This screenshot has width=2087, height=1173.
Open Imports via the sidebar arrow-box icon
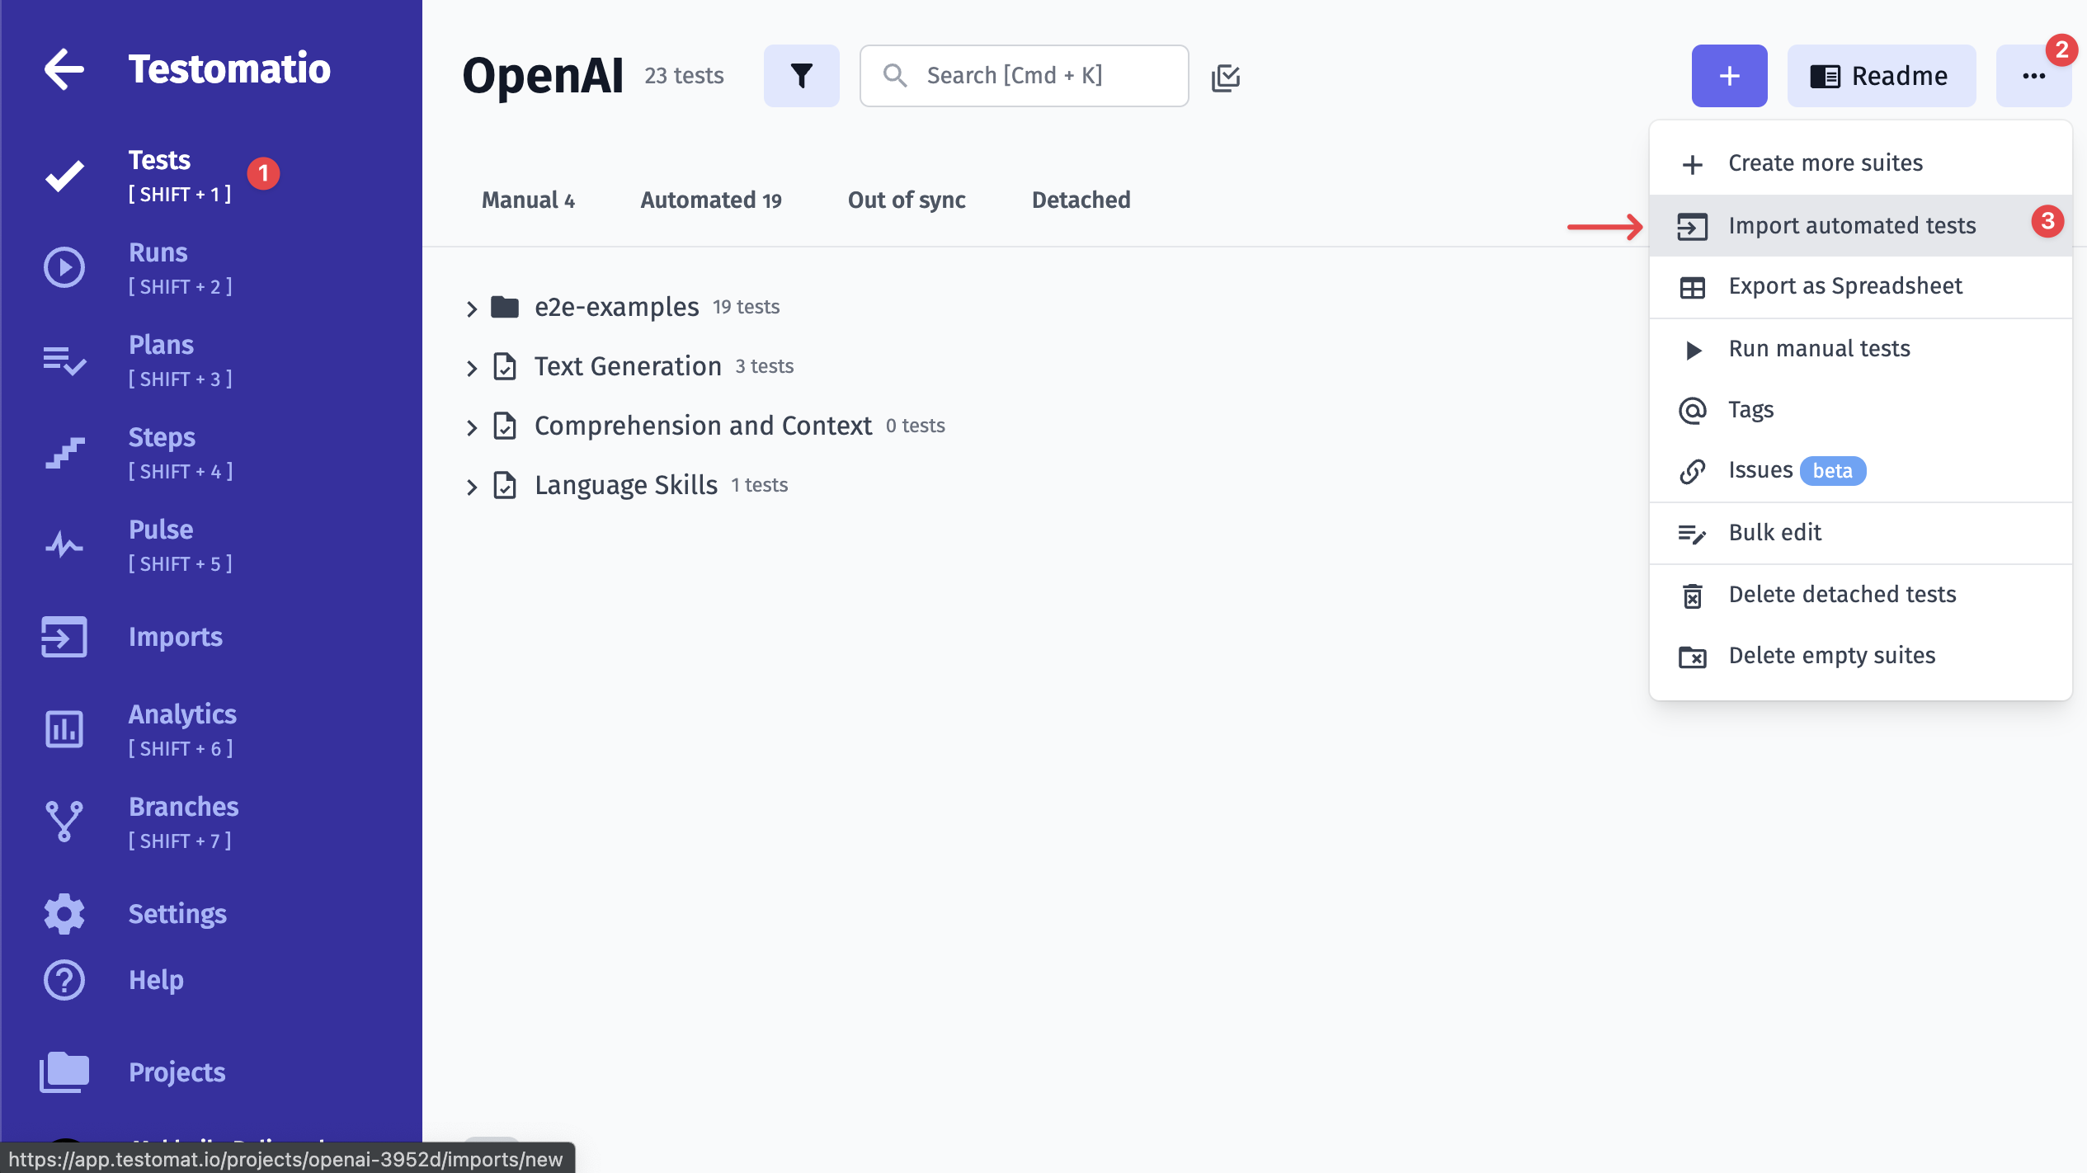tap(64, 637)
